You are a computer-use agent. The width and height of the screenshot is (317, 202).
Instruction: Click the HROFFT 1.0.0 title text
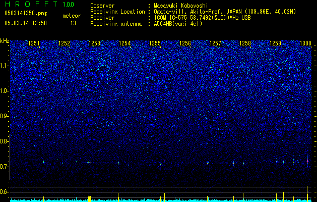click(39, 4)
